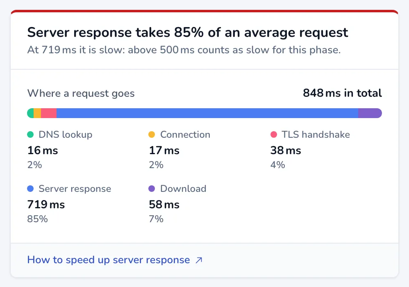This screenshot has width=409, height=287.
Task: Click the '17 ms' Connection value
Action: pyautogui.click(x=164, y=150)
